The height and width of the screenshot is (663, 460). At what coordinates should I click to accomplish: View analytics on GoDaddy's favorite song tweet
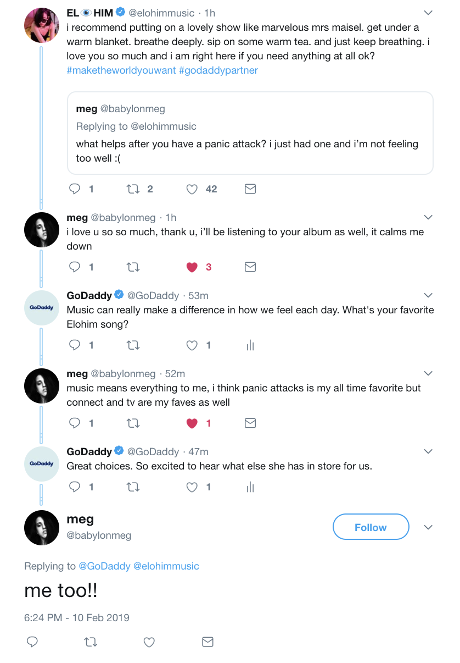tap(250, 345)
